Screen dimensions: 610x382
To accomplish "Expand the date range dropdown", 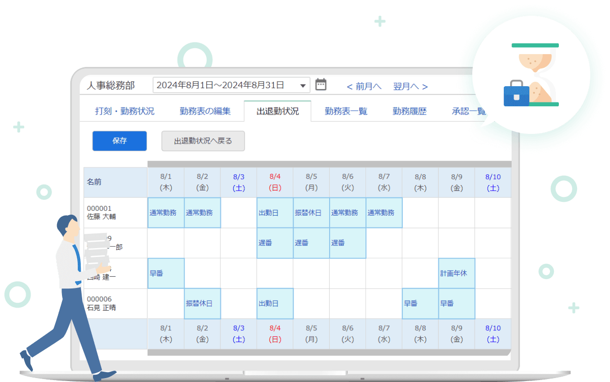I will tap(303, 86).
